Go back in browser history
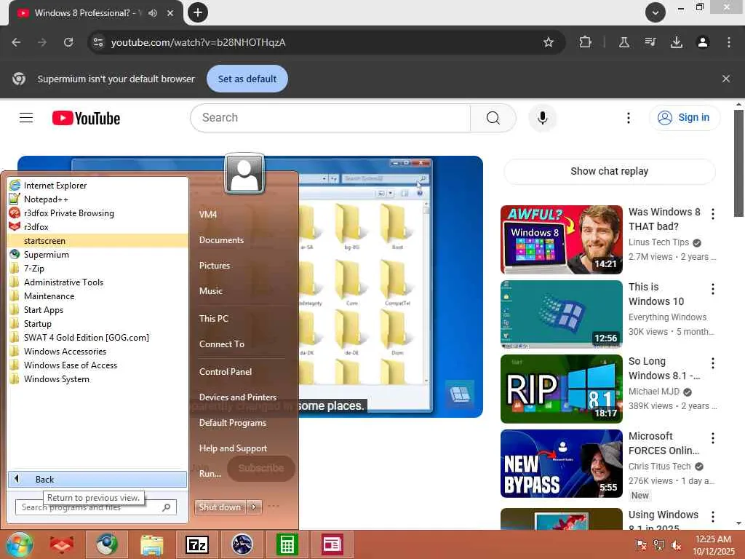This screenshot has height=559, width=745. (16, 42)
